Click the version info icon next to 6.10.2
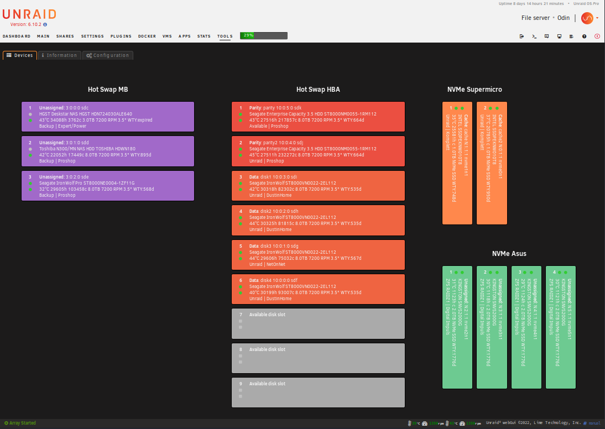This screenshot has height=429, width=605. click(x=45, y=24)
